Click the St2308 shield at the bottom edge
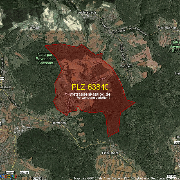The image size is (180, 180). click(x=37, y=179)
